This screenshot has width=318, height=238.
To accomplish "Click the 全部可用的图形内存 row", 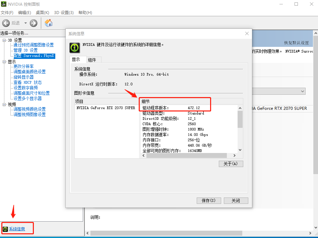I will click(x=189, y=151).
